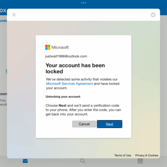
Task: Click the 'Your account has been locked' heading
Action: point(75,69)
